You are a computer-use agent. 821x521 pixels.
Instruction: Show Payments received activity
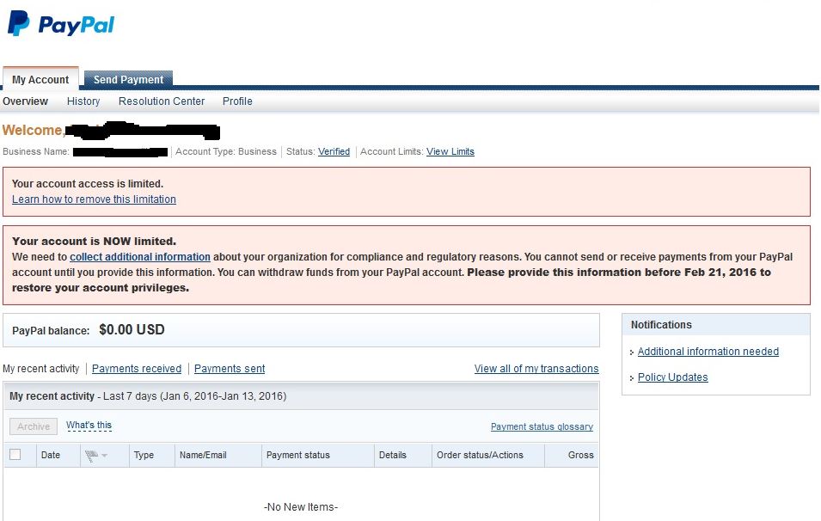coord(137,369)
